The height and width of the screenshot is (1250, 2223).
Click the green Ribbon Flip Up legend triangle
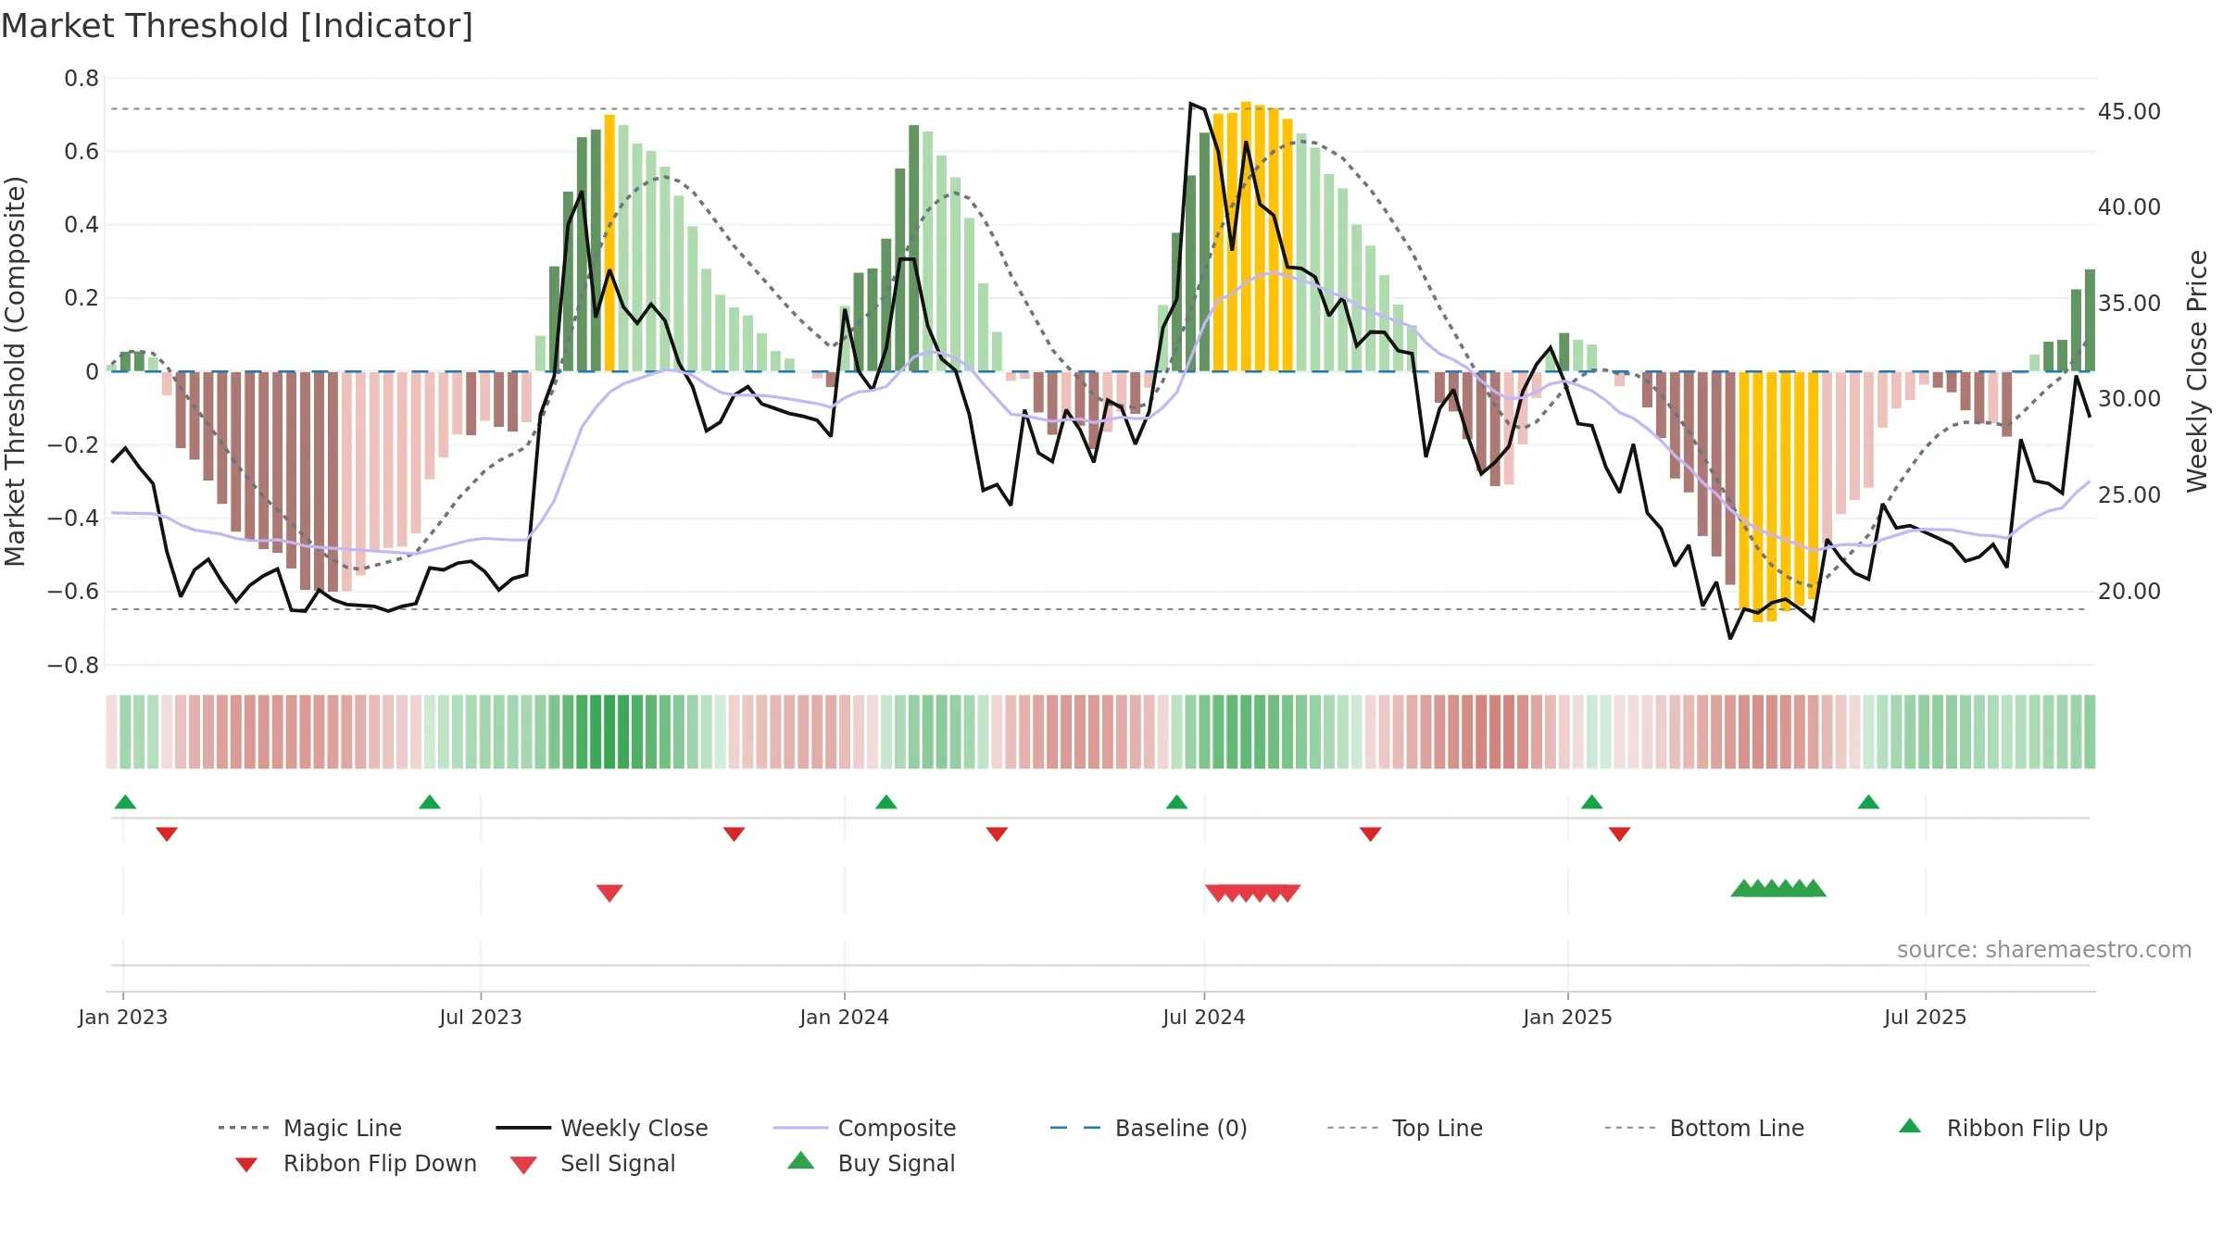point(1910,1126)
